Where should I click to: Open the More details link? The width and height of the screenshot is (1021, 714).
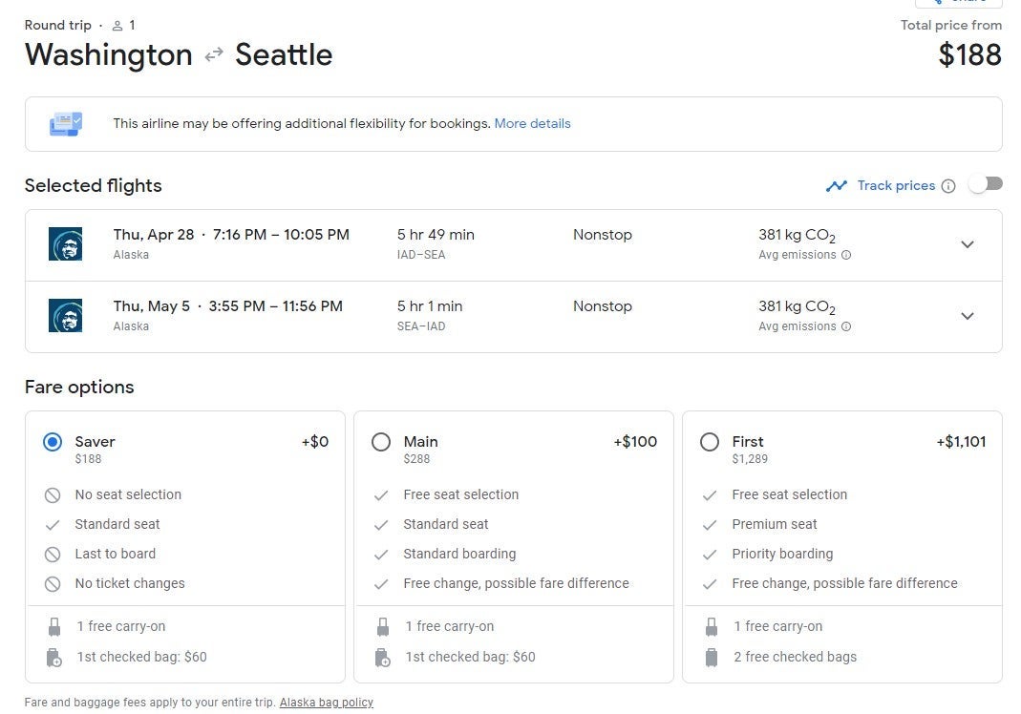point(532,123)
